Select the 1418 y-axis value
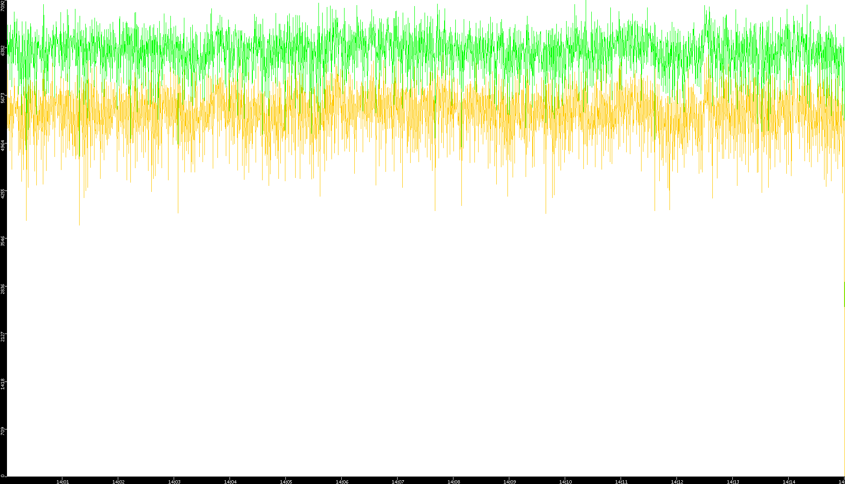This screenshot has width=845, height=484. coord(3,384)
